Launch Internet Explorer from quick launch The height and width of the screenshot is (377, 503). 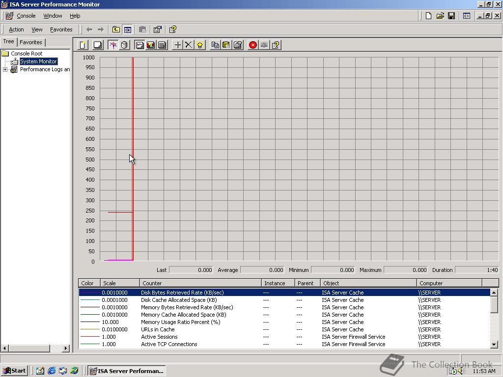(51, 371)
